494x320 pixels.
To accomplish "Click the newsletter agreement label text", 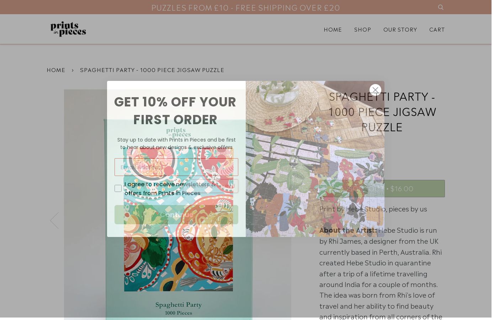I will tap(170, 188).
